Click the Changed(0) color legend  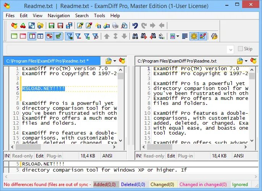coord(162,185)
